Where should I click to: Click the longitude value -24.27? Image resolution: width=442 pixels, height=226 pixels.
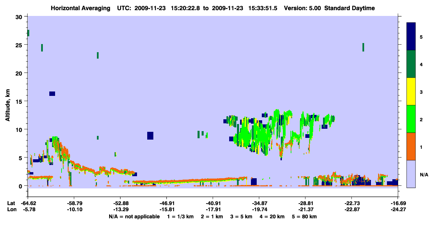[398, 209]
